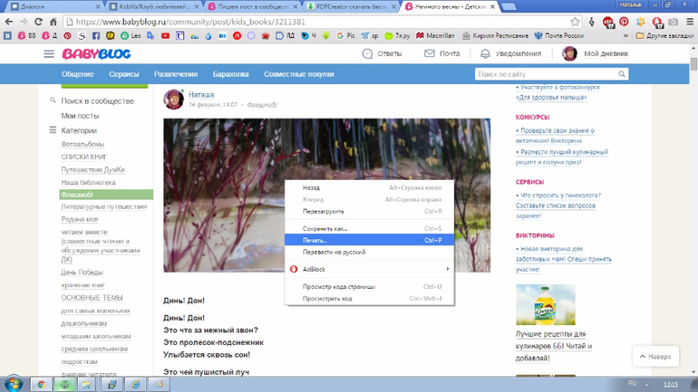Open Windows Start button
The width and height of the screenshot is (698, 392).
click(13, 384)
